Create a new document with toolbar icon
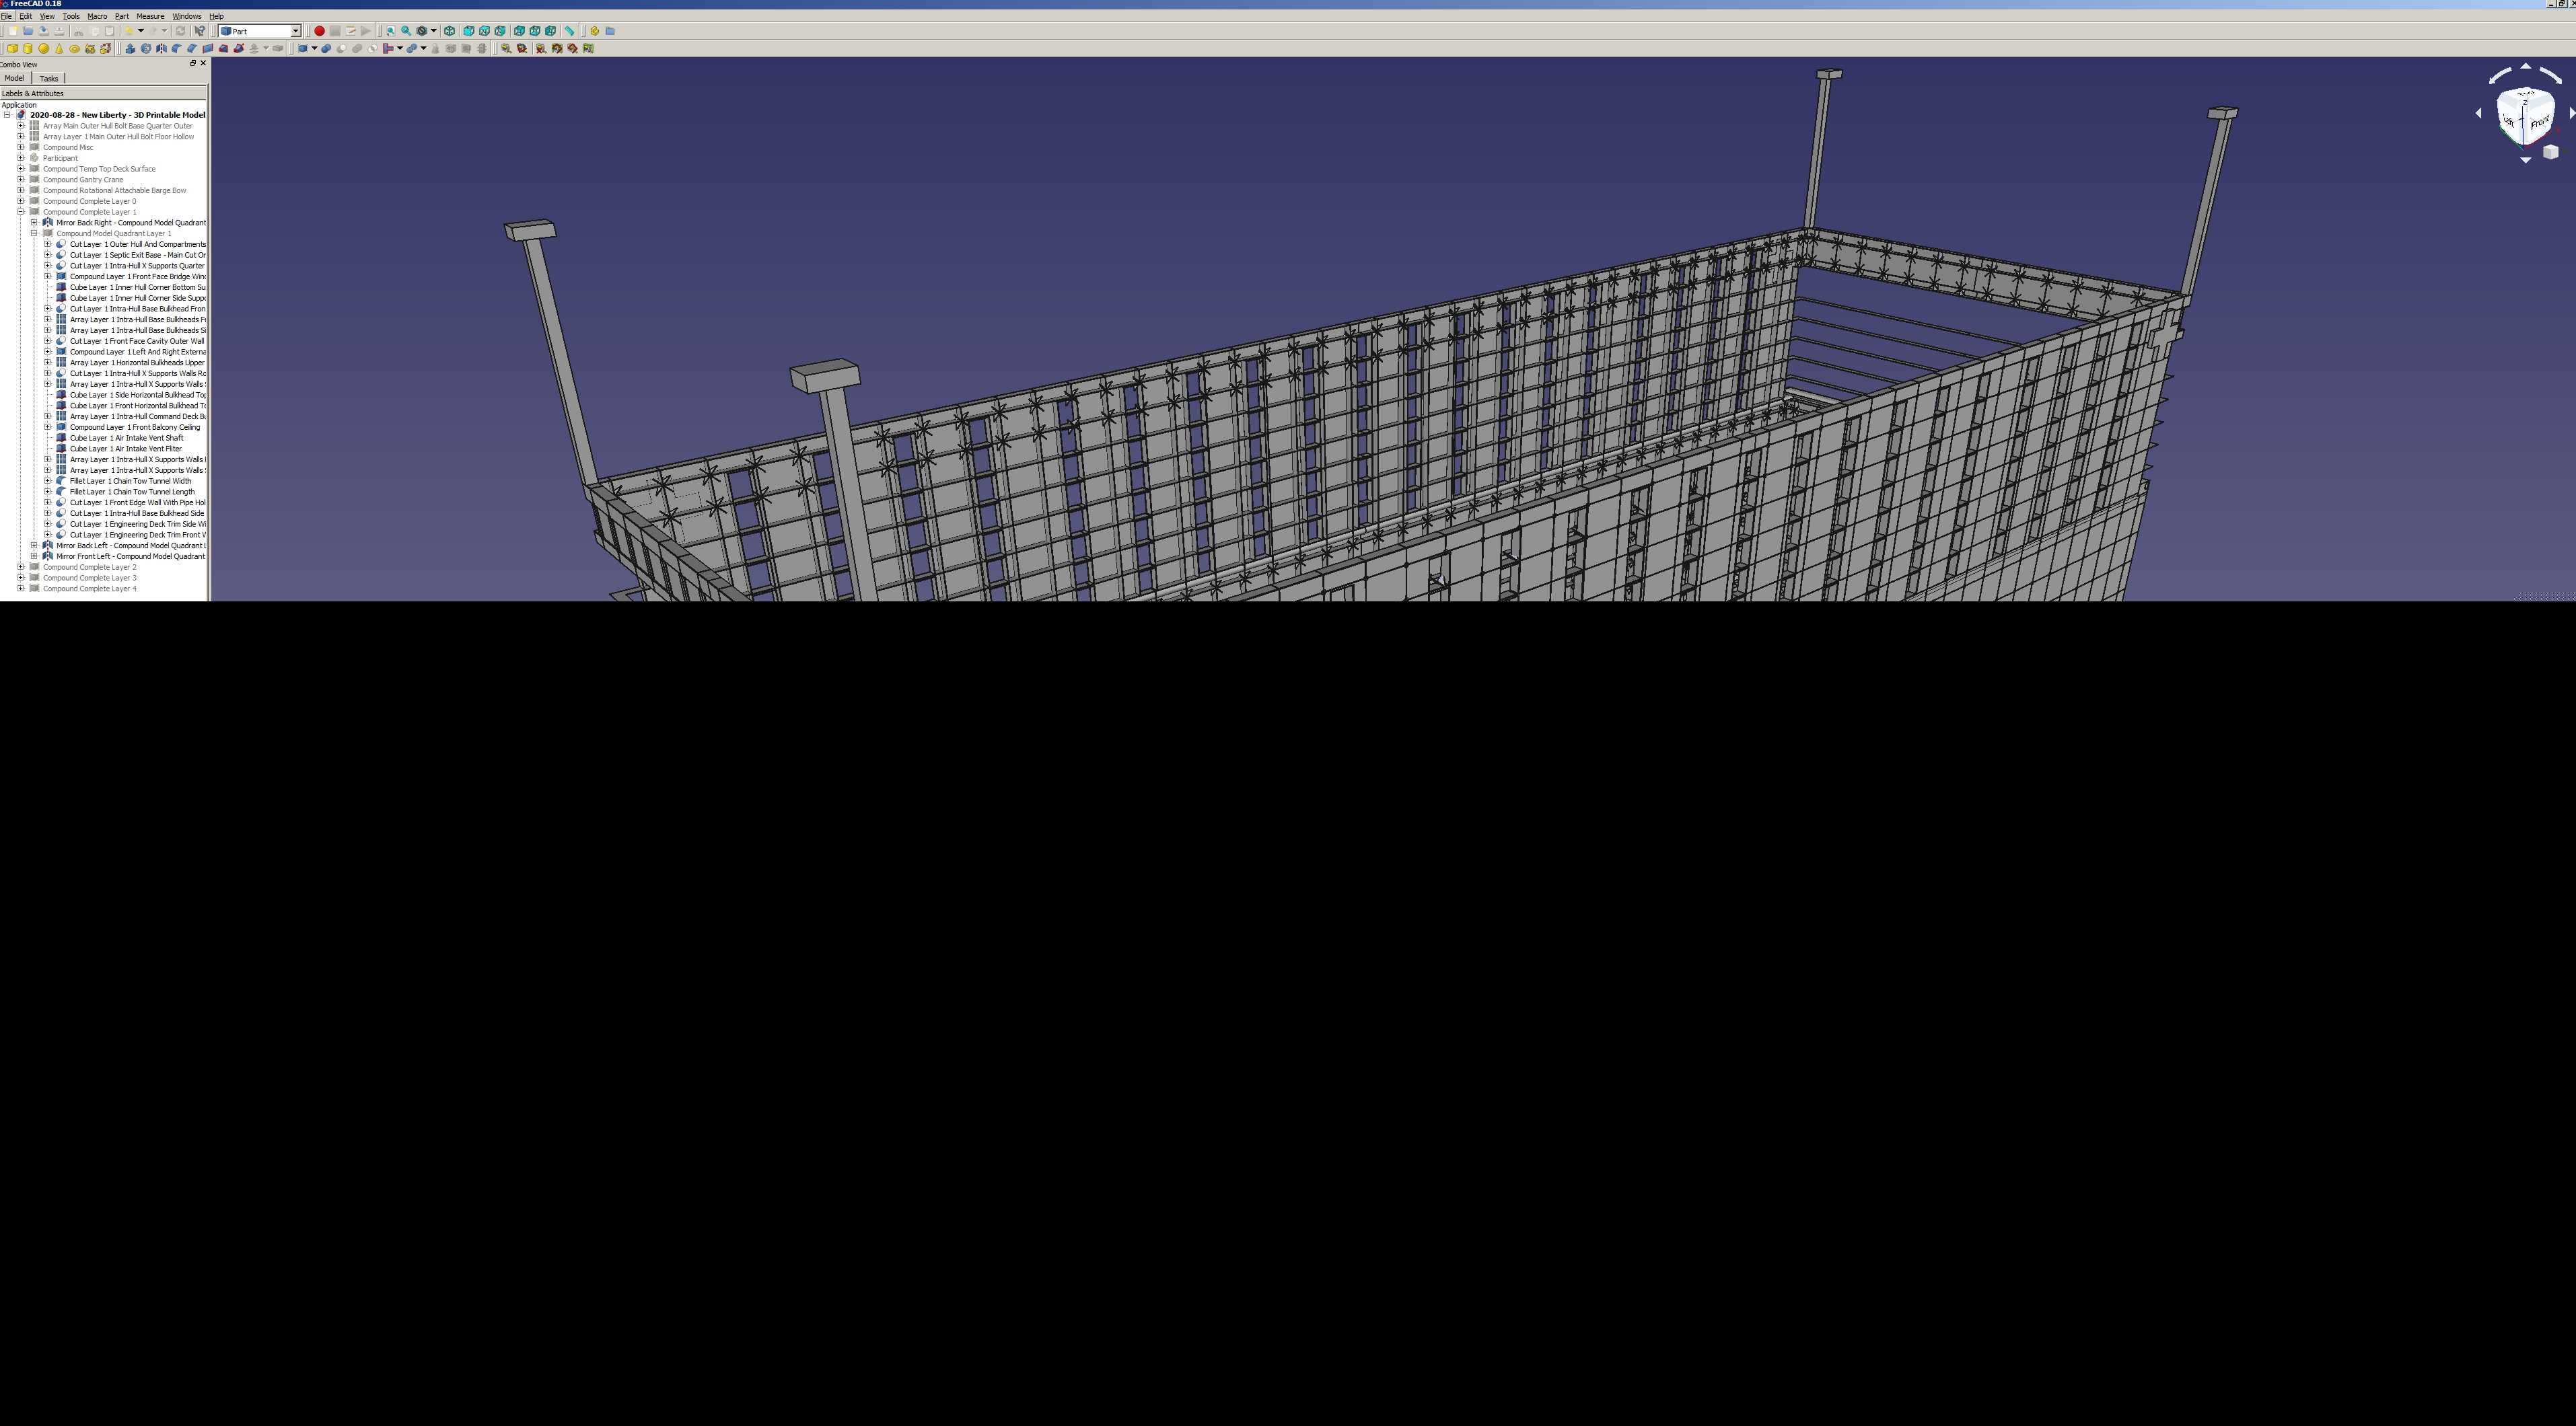The height and width of the screenshot is (1426, 2576). pos(13,31)
